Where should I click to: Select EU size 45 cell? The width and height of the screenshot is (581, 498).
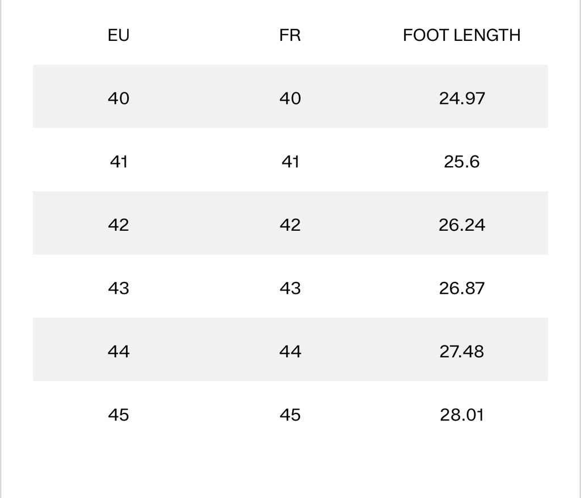pos(119,415)
